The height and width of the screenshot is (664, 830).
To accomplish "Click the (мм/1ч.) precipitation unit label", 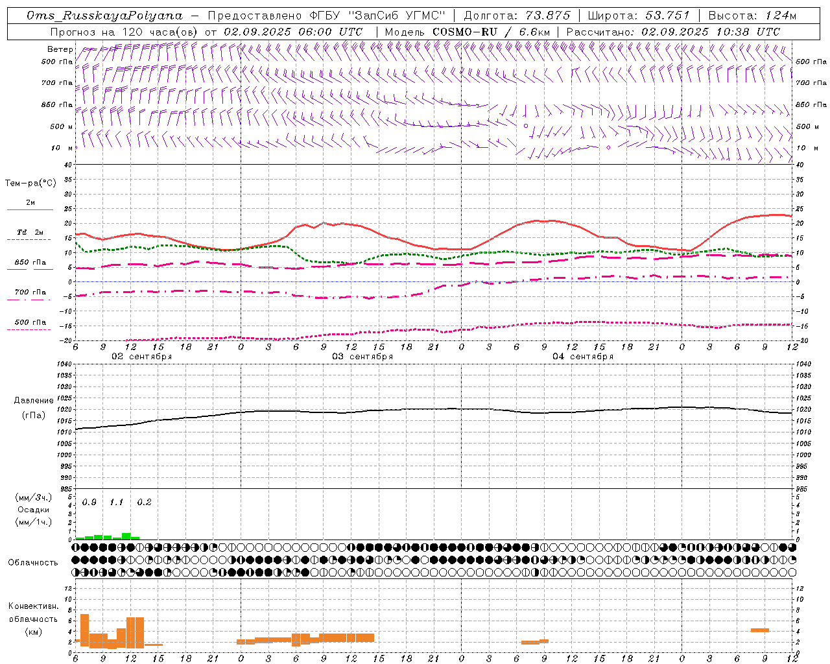I will pos(34,522).
